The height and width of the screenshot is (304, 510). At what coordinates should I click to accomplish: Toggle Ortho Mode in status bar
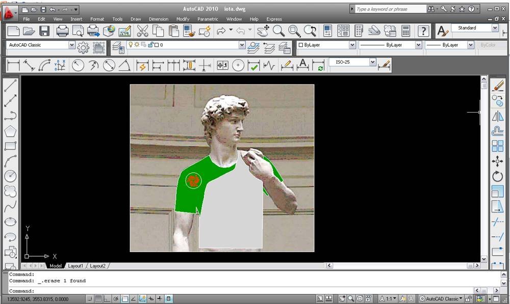(107, 298)
